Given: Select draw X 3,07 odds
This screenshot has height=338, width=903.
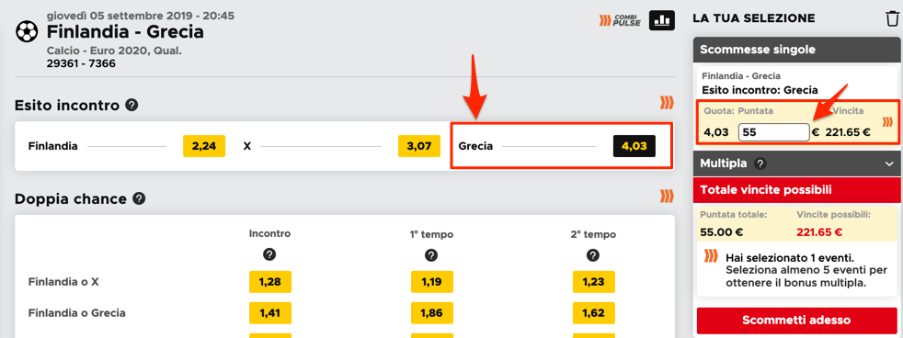Looking at the screenshot, I should (x=419, y=146).
